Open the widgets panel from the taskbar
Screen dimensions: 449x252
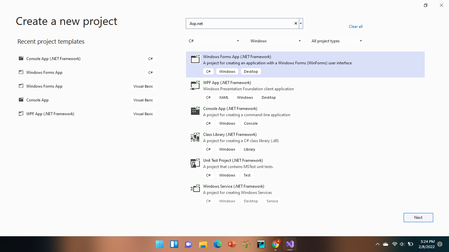pyautogui.click(x=174, y=244)
